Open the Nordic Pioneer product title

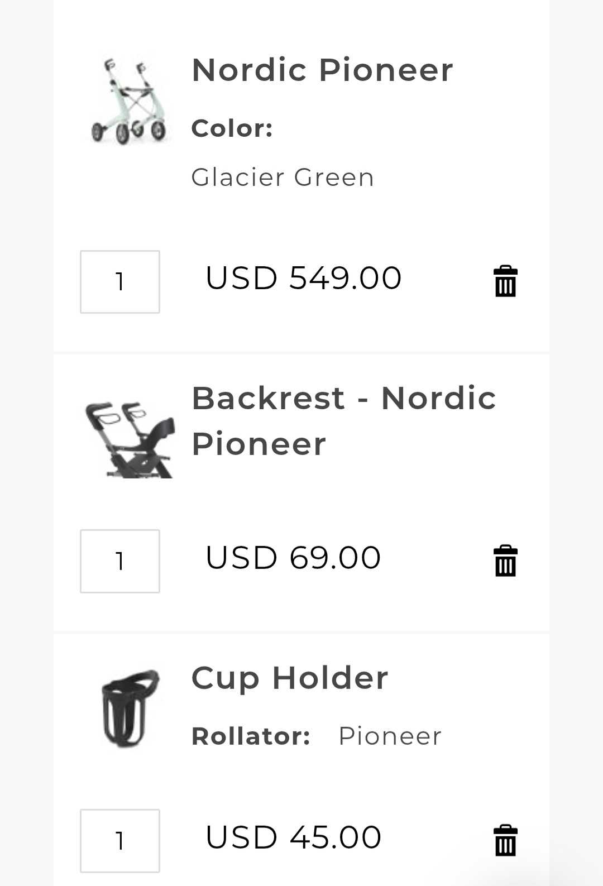[x=322, y=70]
